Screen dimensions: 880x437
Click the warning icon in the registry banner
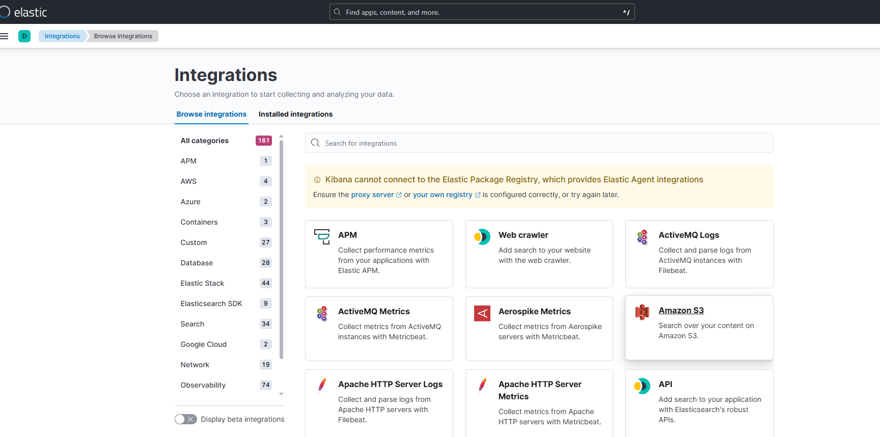(317, 180)
